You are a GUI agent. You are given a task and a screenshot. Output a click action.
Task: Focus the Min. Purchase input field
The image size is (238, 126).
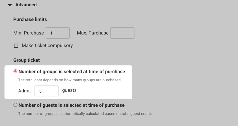click(x=58, y=33)
